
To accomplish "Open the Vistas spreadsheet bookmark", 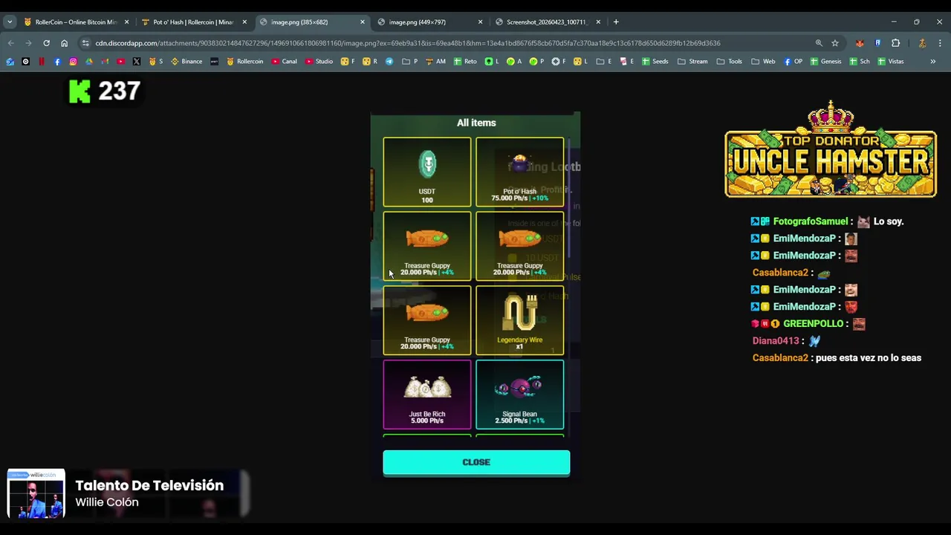I will [x=891, y=62].
